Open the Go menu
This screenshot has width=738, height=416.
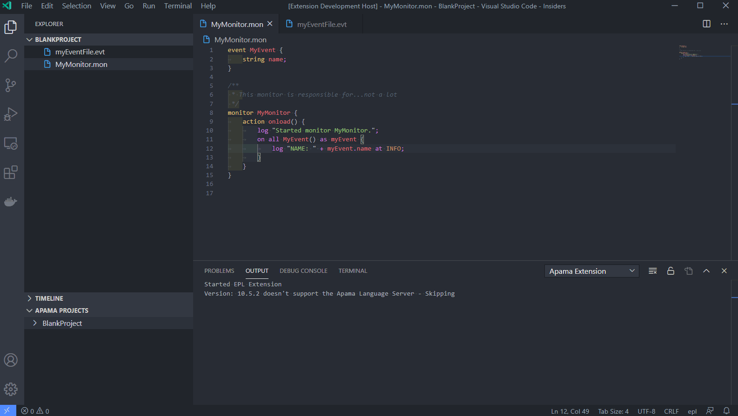pos(129,6)
